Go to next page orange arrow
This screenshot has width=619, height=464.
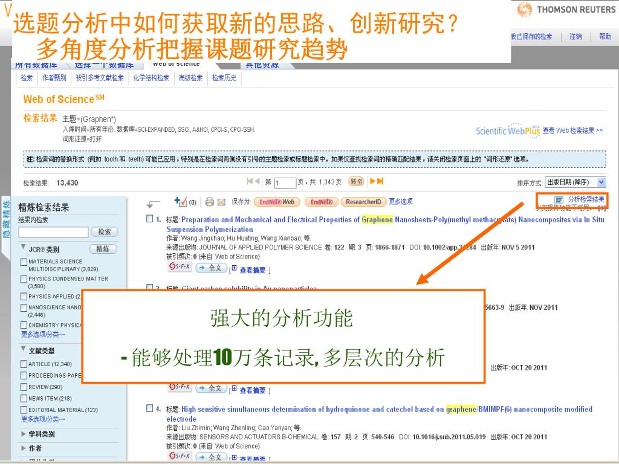coord(372,181)
